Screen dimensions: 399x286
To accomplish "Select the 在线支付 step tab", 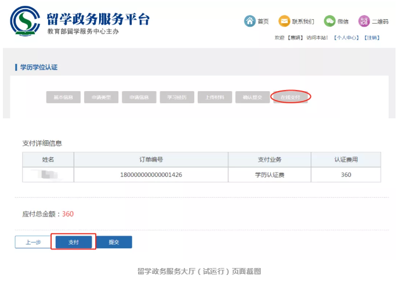I will coord(291,97).
